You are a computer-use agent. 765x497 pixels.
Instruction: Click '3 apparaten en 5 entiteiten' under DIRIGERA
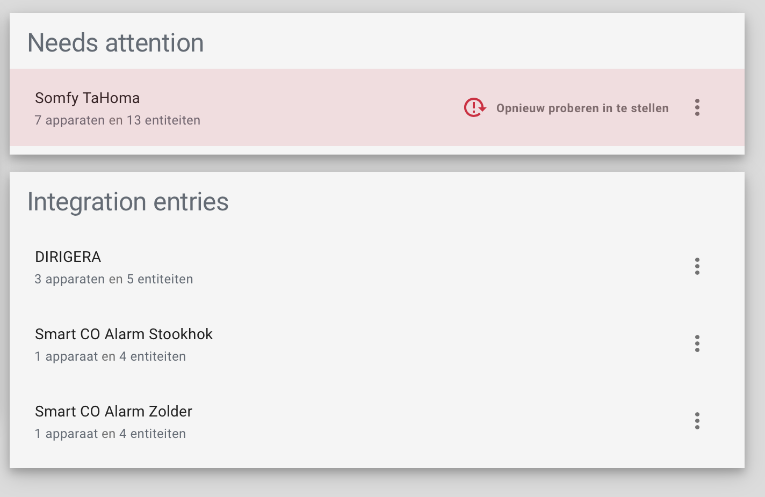coord(114,279)
